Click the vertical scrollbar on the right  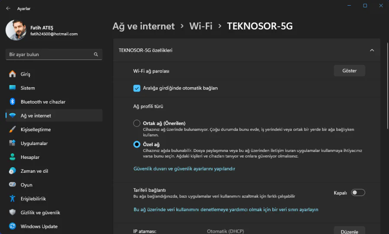(388, 86)
